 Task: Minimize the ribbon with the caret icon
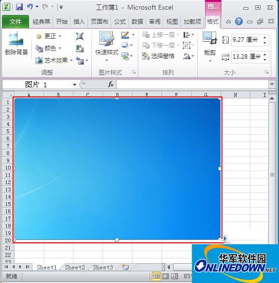[x=228, y=22]
